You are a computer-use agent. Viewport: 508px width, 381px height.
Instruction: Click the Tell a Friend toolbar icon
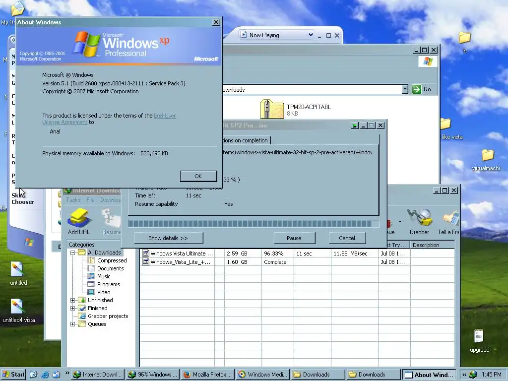(x=450, y=218)
